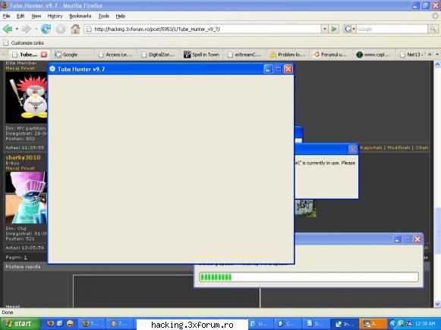
Task: Click Tube Hunter v9.7 window title icon
Action: 52,69
